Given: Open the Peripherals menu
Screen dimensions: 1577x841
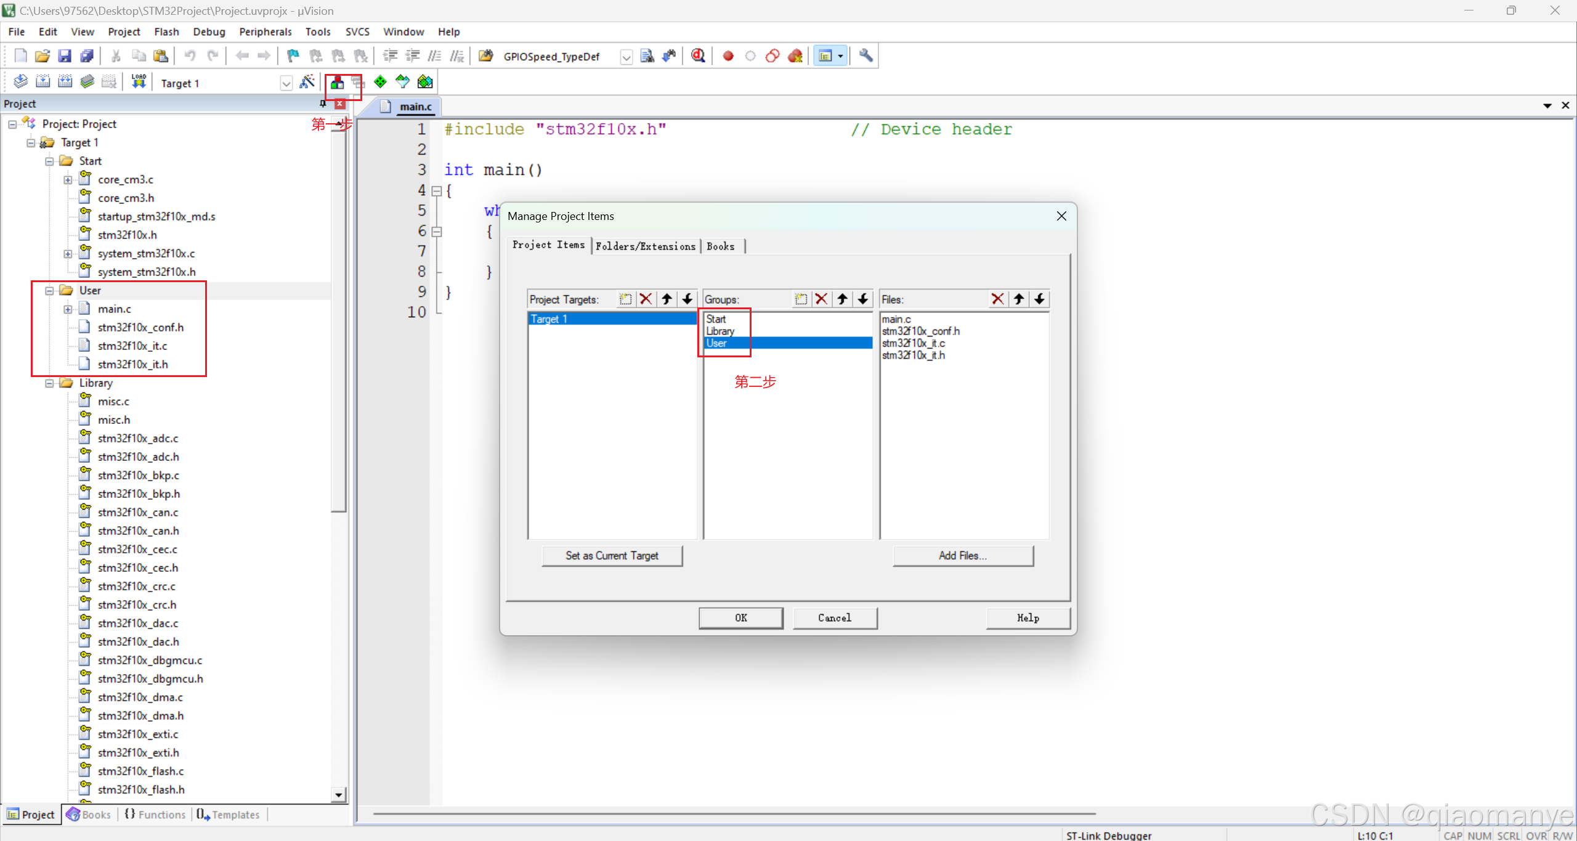Looking at the screenshot, I should pos(265,31).
